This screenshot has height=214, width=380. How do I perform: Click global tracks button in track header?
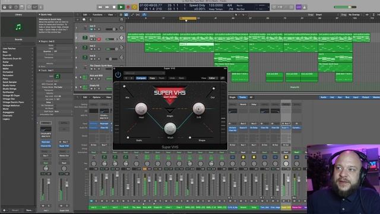(122, 20)
